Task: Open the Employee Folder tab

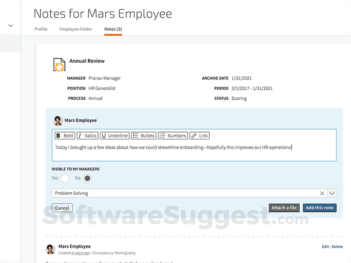Action: [76, 29]
